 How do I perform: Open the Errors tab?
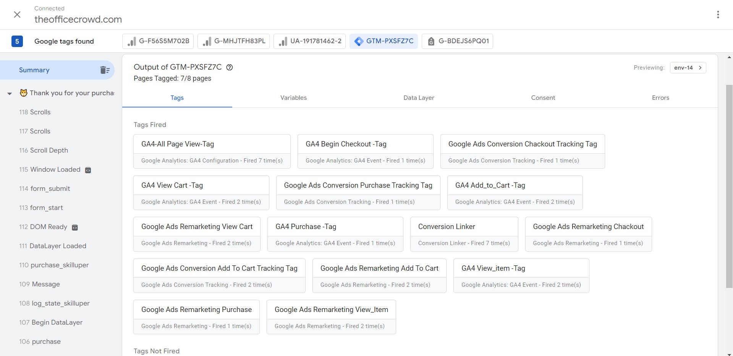tap(660, 98)
